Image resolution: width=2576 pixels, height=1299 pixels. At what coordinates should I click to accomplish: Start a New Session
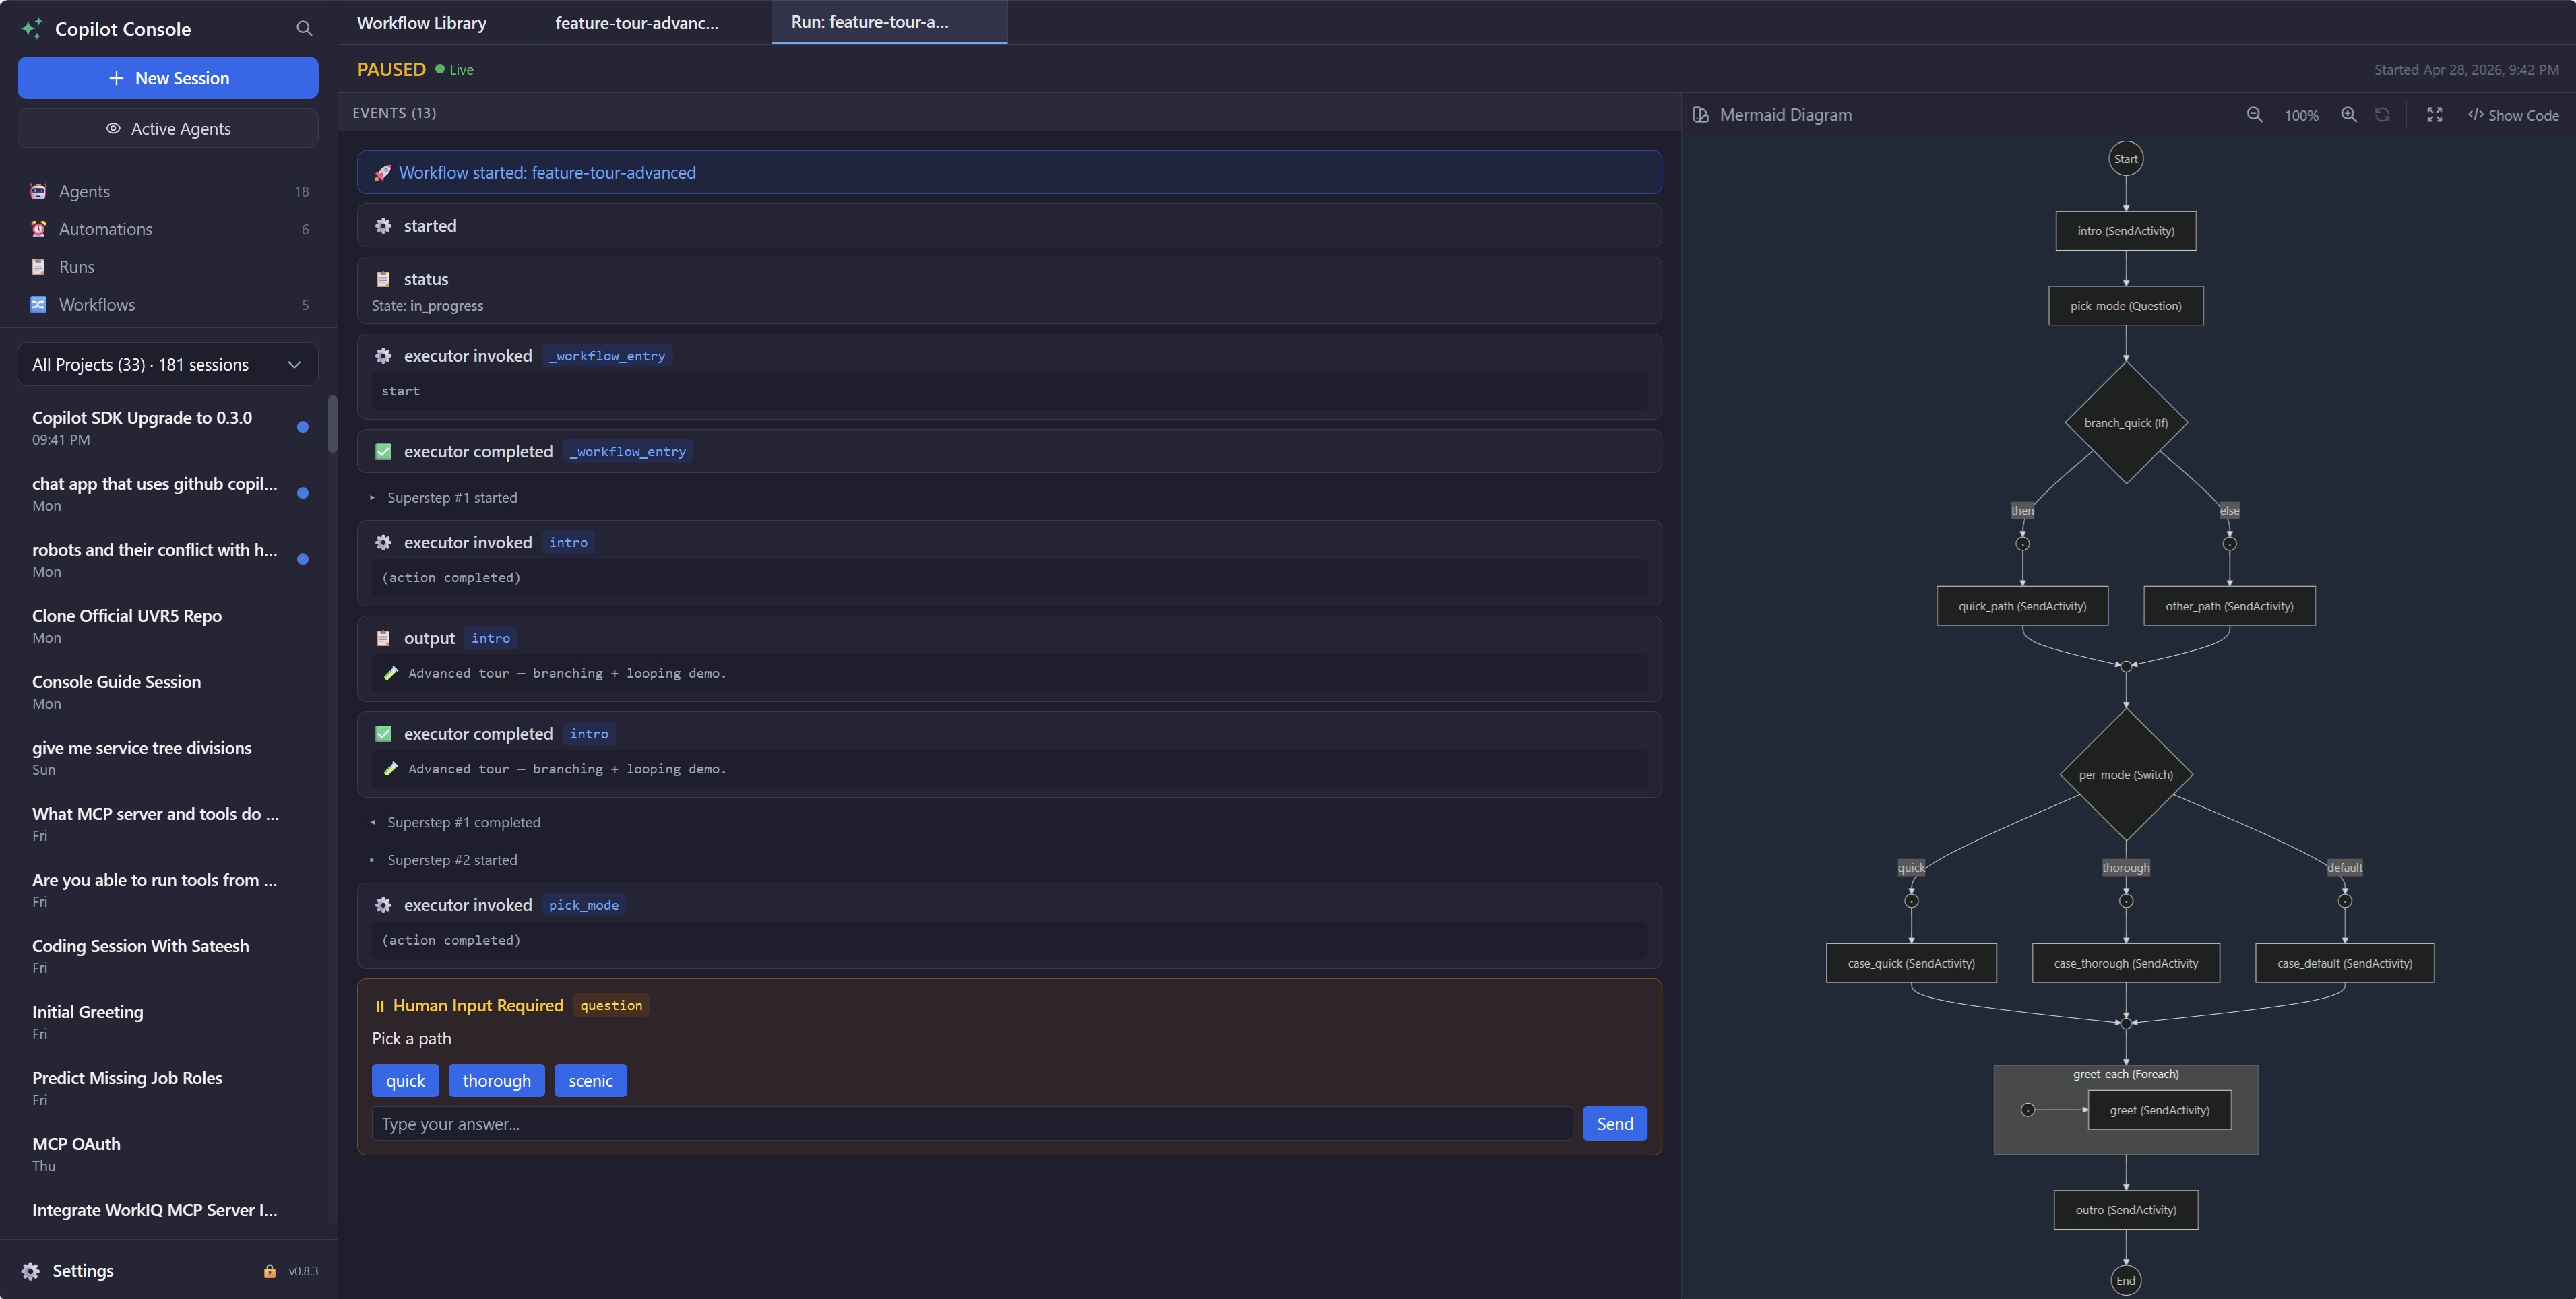[168, 78]
